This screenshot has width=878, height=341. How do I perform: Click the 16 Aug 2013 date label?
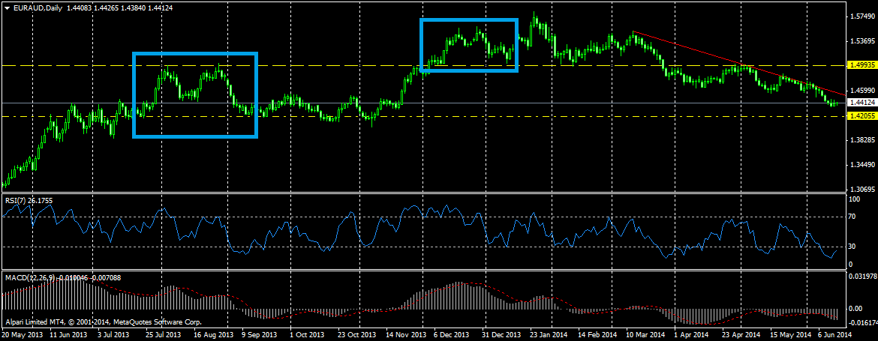215,335
